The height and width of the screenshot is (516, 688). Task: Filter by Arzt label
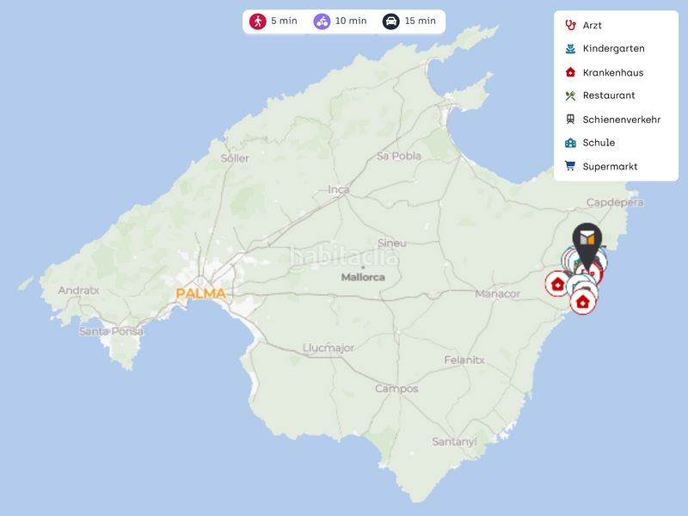(x=592, y=26)
